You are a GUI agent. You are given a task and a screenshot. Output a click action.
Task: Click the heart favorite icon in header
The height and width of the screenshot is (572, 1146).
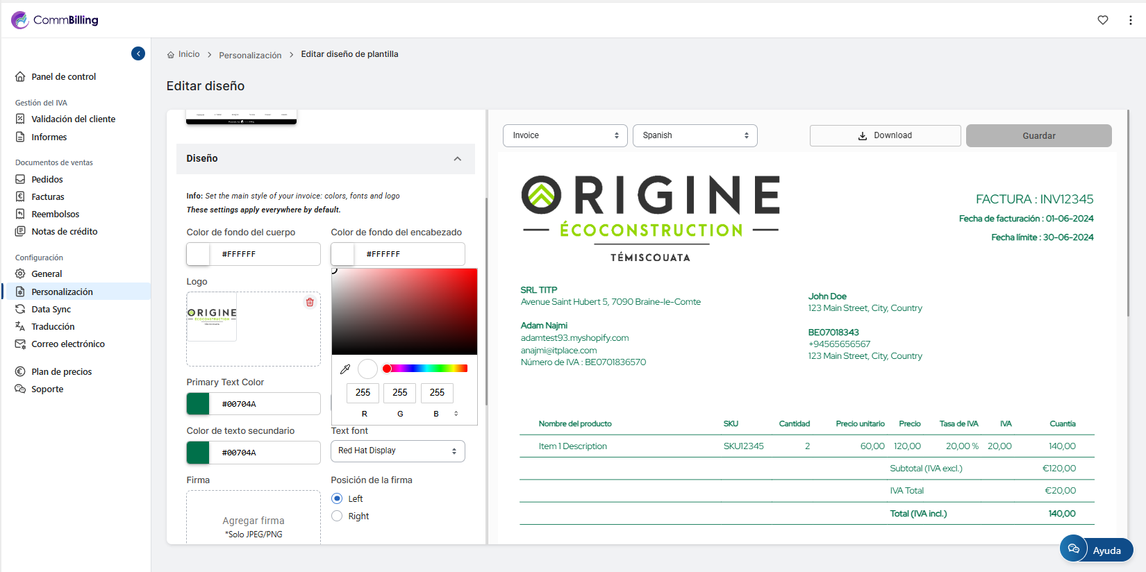(1102, 20)
